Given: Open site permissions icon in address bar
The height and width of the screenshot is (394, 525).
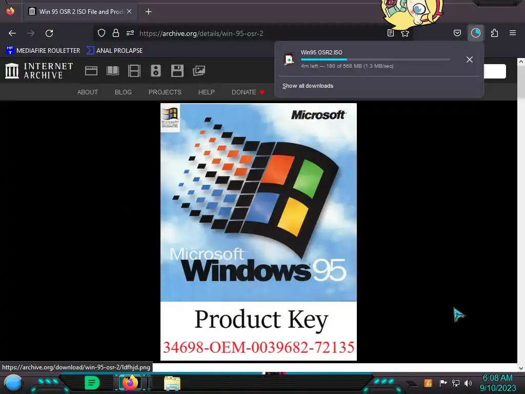Looking at the screenshot, I should click(x=130, y=33).
